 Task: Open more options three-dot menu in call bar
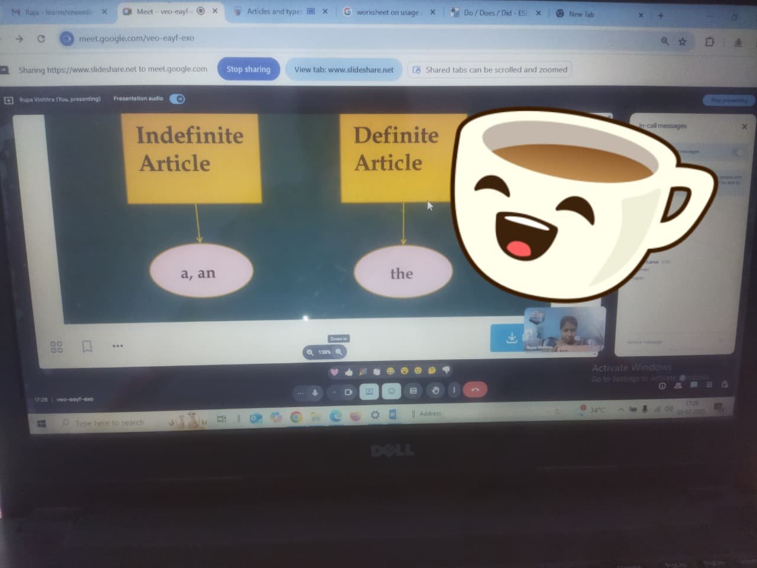pos(454,390)
